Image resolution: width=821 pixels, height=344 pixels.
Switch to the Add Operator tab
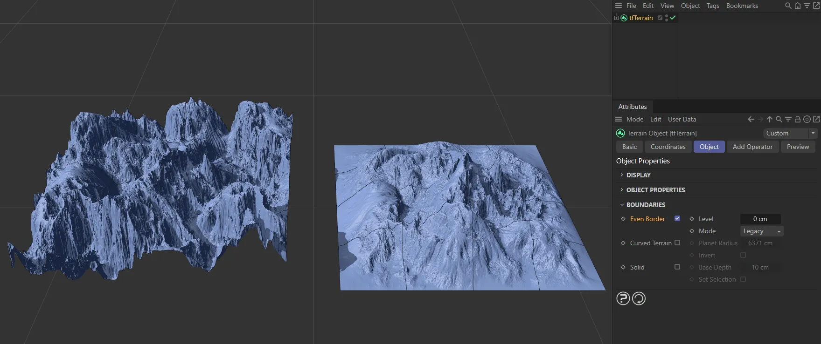(752, 147)
